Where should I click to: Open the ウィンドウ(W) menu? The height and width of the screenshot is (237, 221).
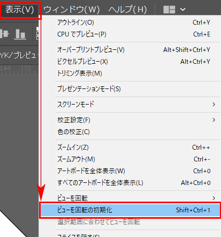point(72,10)
